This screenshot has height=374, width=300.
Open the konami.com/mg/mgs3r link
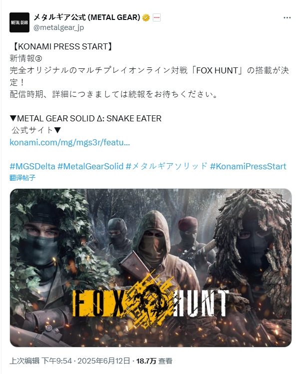70,142
